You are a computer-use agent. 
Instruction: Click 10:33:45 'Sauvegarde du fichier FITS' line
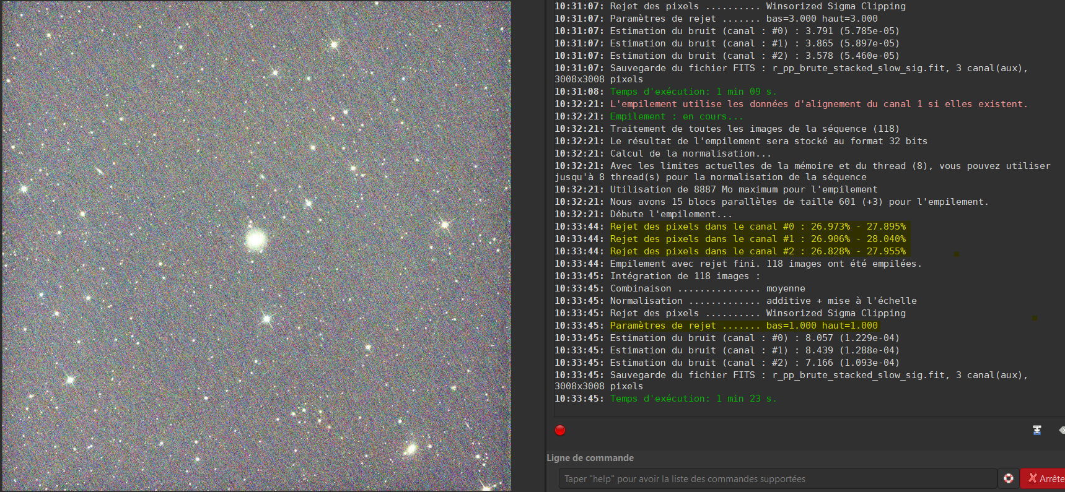791,381
